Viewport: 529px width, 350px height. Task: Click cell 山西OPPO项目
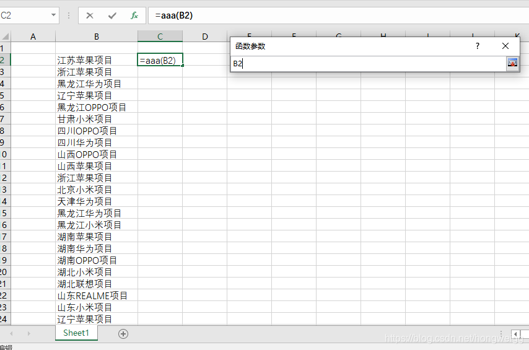click(97, 154)
